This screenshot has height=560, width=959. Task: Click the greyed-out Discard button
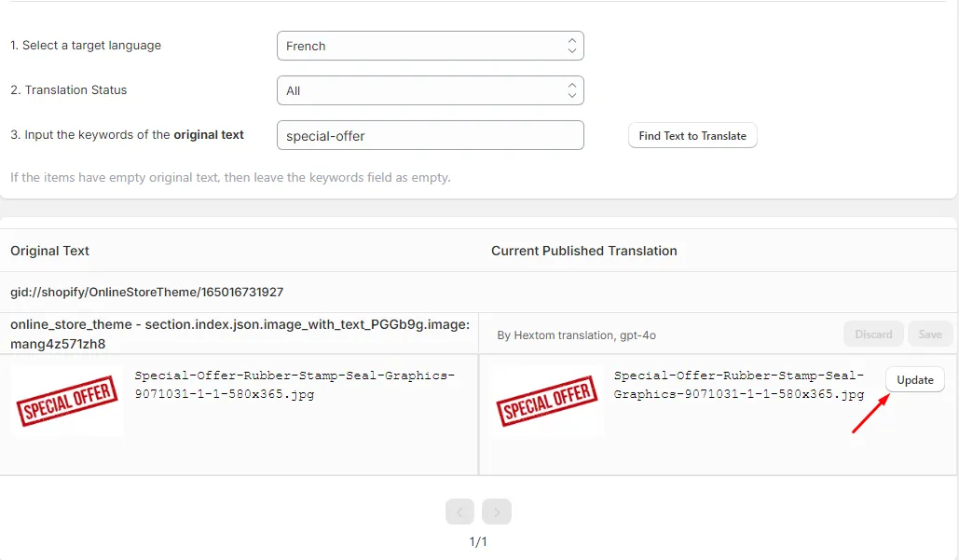point(872,334)
